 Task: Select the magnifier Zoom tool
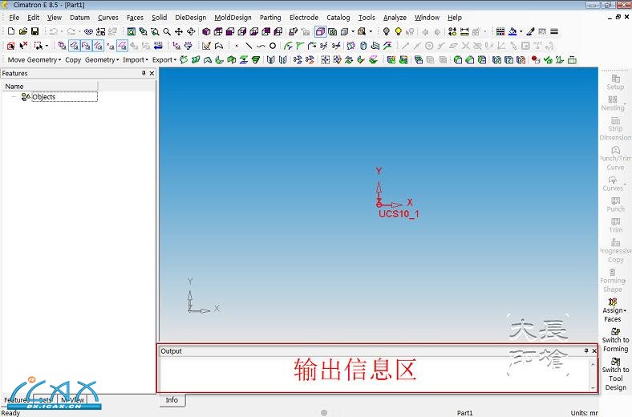167,31
